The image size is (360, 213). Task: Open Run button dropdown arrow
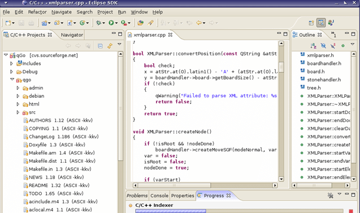(116, 23)
